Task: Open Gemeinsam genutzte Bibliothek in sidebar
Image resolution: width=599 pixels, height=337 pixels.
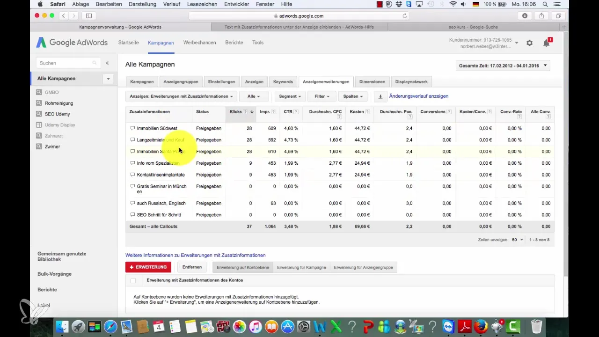Action: click(62, 256)
